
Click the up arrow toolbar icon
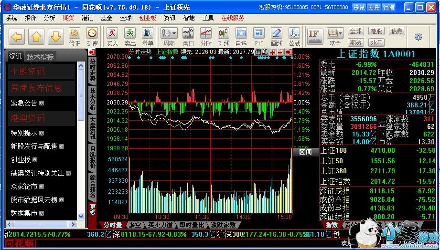point(36,36)
